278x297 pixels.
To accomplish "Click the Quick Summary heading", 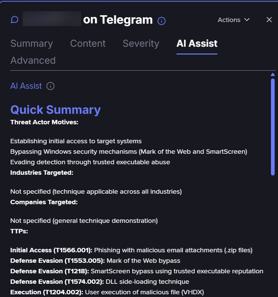I will pos(56,110).
